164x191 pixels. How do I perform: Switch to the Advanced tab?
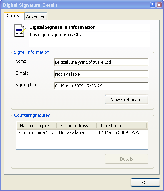pos(36,16)
